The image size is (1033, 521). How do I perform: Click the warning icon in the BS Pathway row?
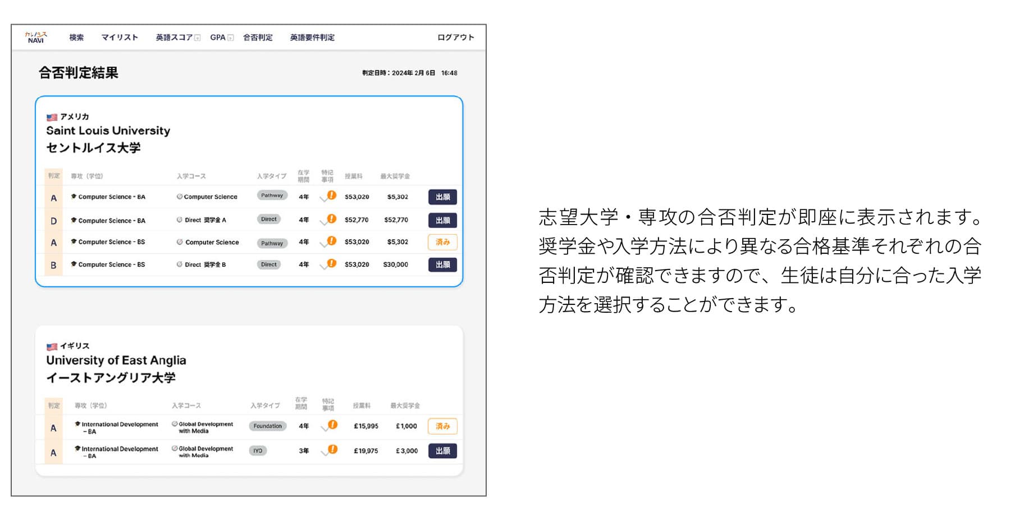(332, 241)
